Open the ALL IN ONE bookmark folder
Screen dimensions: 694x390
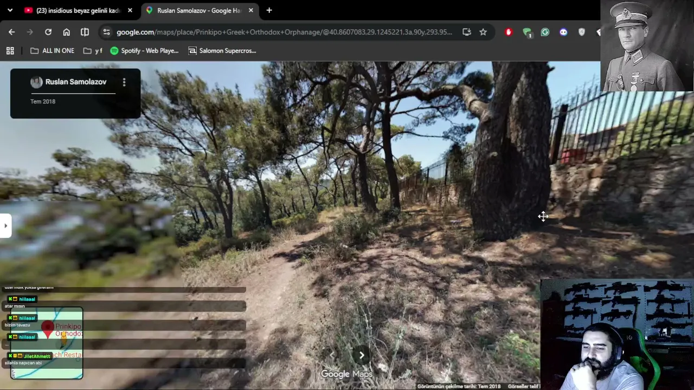point(52,50)
